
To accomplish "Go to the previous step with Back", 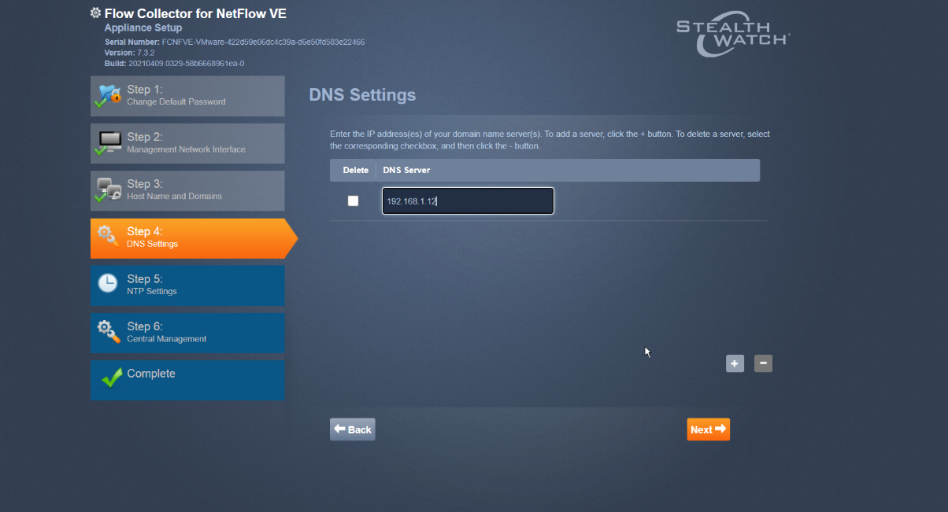I will (352, 429).
